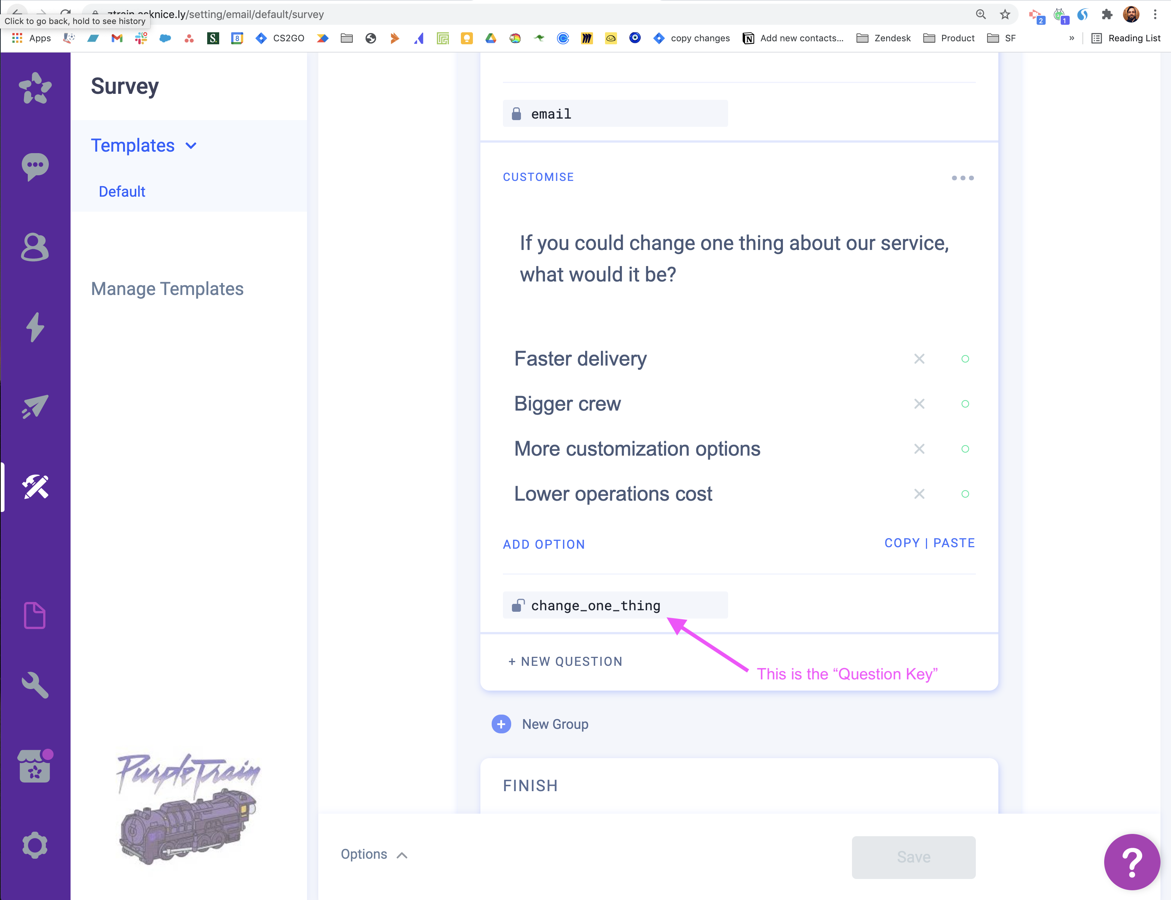Select the Default template item
1171x900 pixels.
click(122, 192)
